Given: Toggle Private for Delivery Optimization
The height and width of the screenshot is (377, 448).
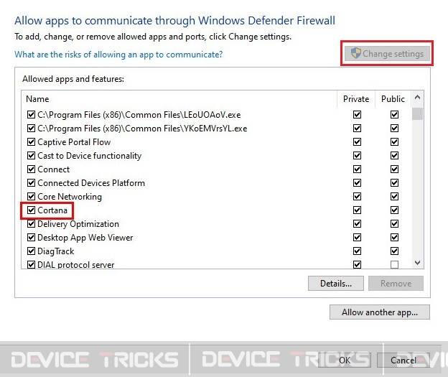Looking at the screenshot, I should (357, 224).
